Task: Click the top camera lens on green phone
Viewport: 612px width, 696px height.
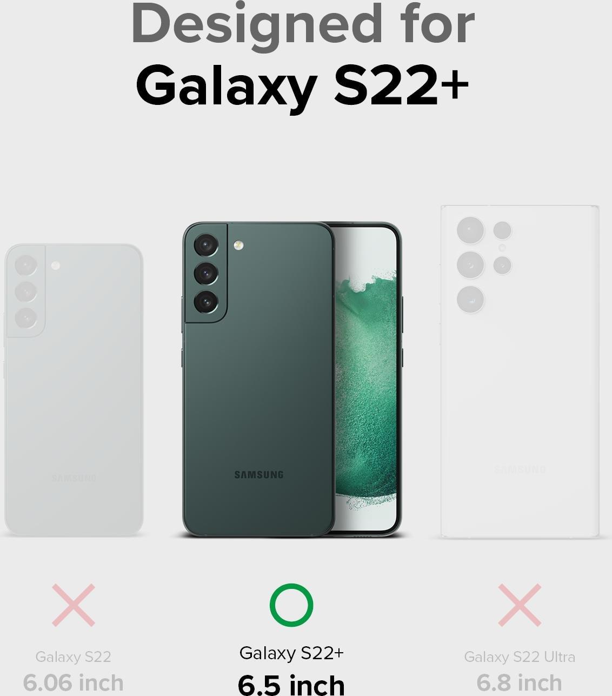Action: pos(205,246)
